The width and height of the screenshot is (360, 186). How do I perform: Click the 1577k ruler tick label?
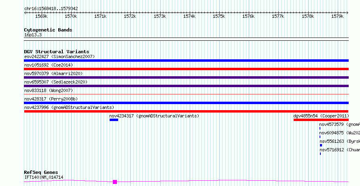[x=278, y=16]
